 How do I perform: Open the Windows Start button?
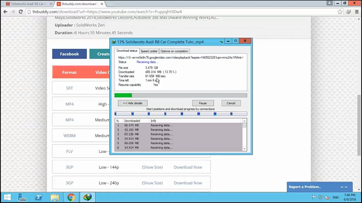coord(7,197)
